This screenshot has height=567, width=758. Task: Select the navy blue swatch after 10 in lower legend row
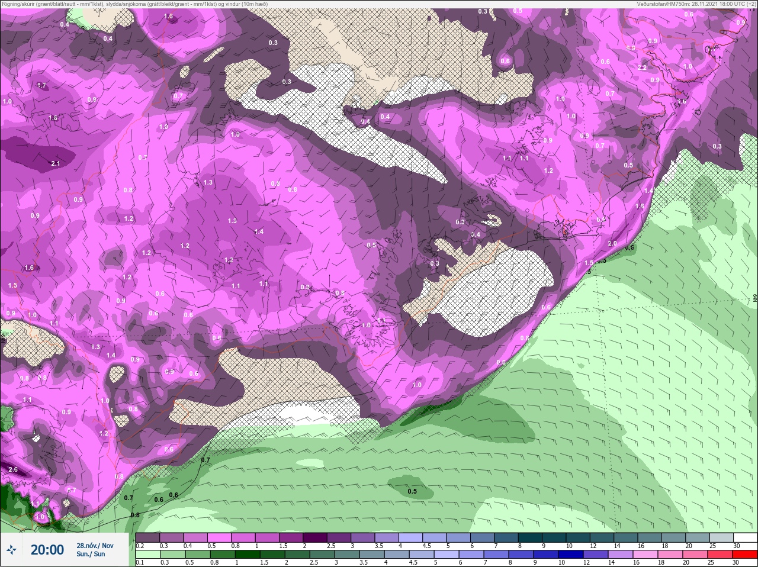[571, 554]
